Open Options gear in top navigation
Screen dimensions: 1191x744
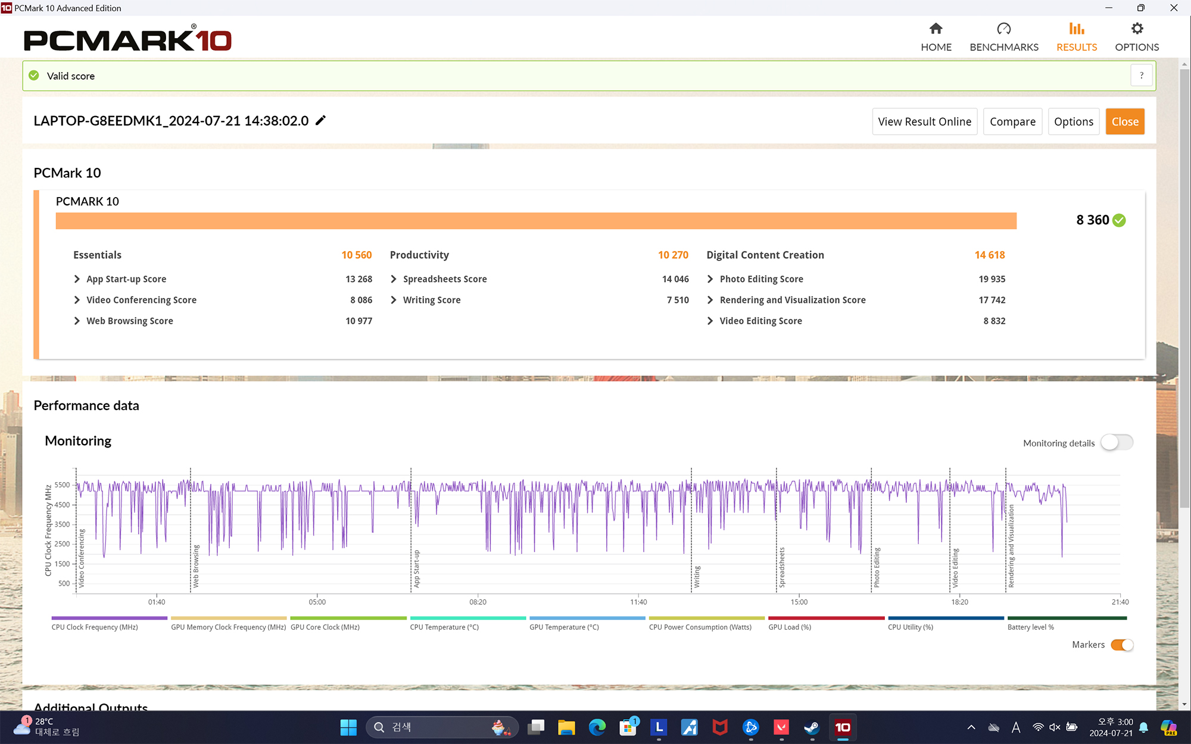click(x=1136, y=29)
